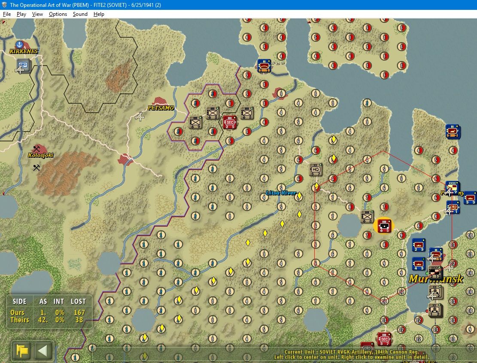Select the red SEC 2-5 unit
The width and height of the screenshot is (477, 363).
tap(230, 122)
